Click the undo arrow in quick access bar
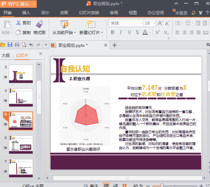Screen dimensions: 210x187 point(31,45)
